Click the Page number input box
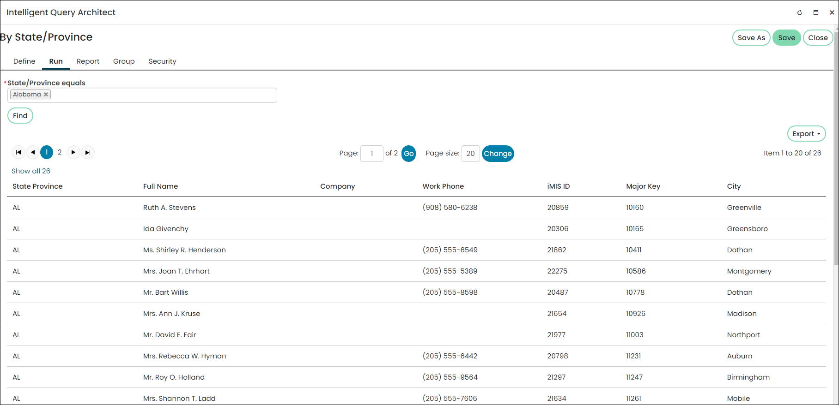 tap(372, 154)
